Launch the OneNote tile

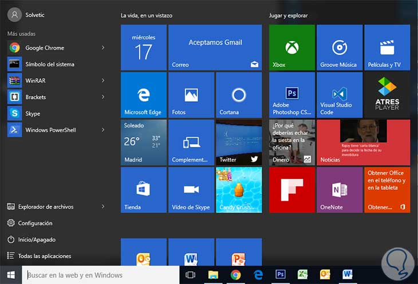[x=340, y=190]
